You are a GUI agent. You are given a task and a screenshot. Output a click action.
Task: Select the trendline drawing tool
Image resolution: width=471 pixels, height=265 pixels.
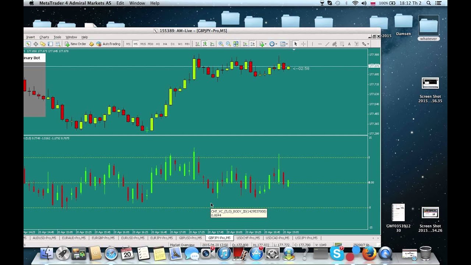[x=327, y=44]
